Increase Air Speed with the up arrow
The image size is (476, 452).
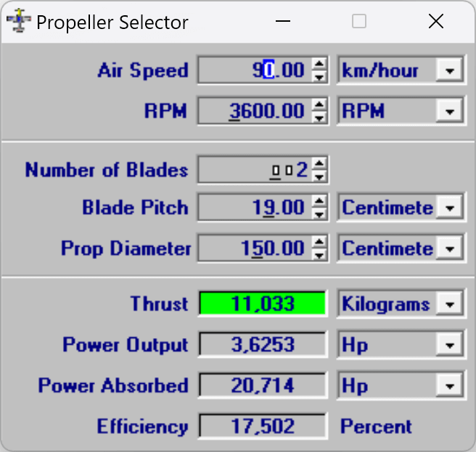(x=319, y=65)
